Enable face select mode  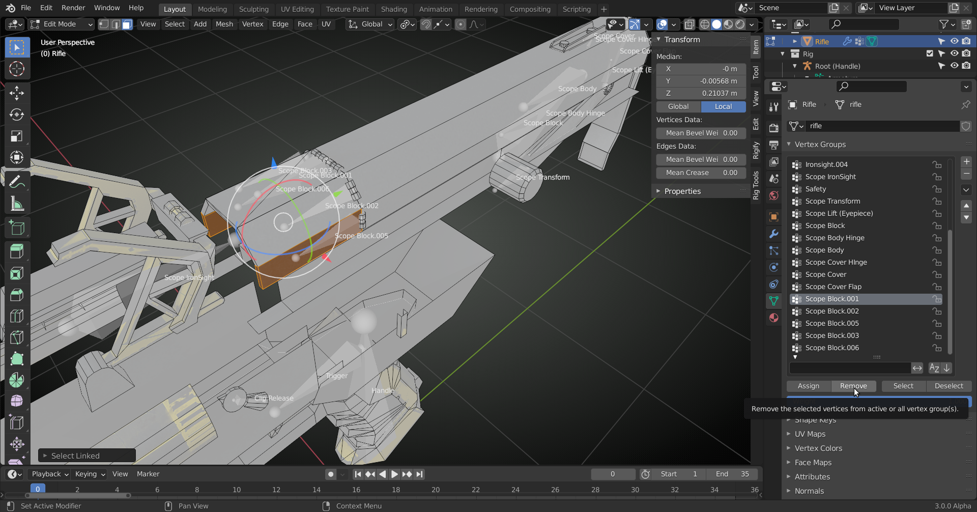click(127, 24)
